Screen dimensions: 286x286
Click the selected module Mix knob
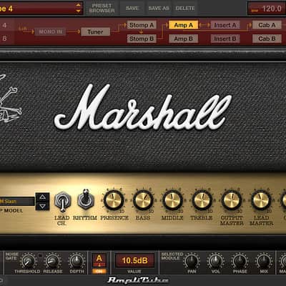[264, 261]
